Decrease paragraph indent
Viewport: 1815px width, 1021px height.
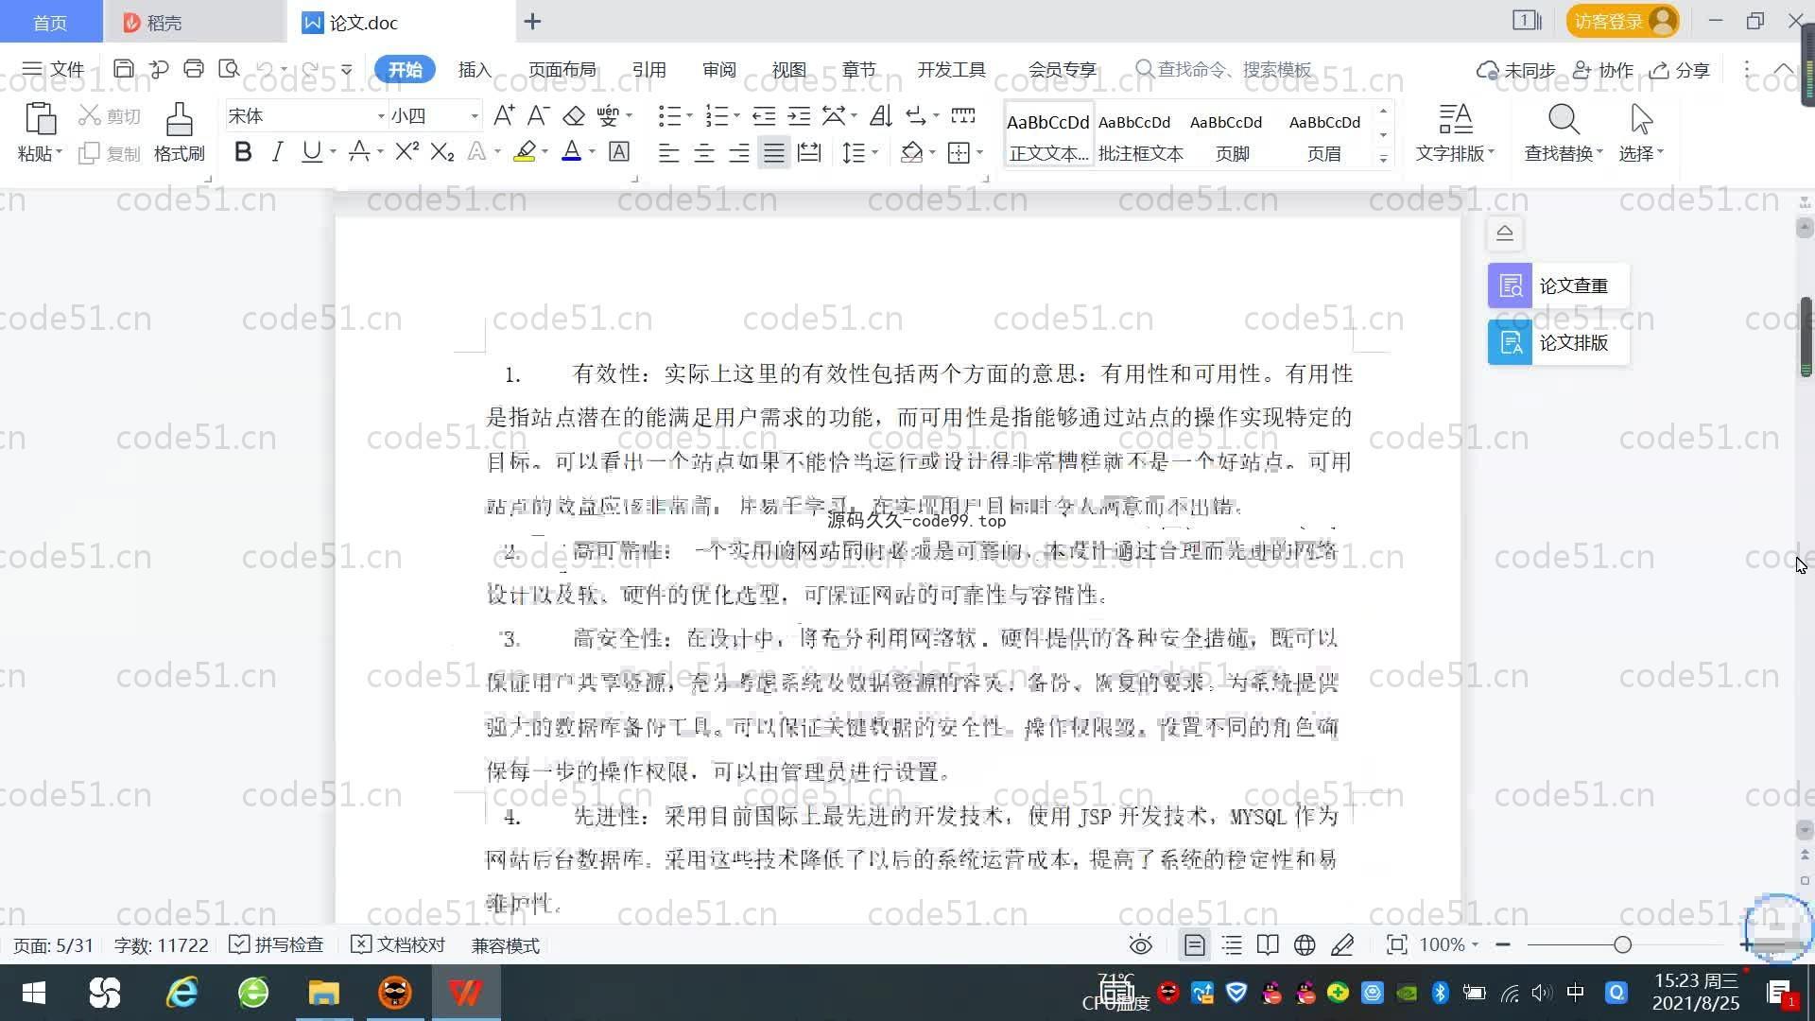coord(764,115)
